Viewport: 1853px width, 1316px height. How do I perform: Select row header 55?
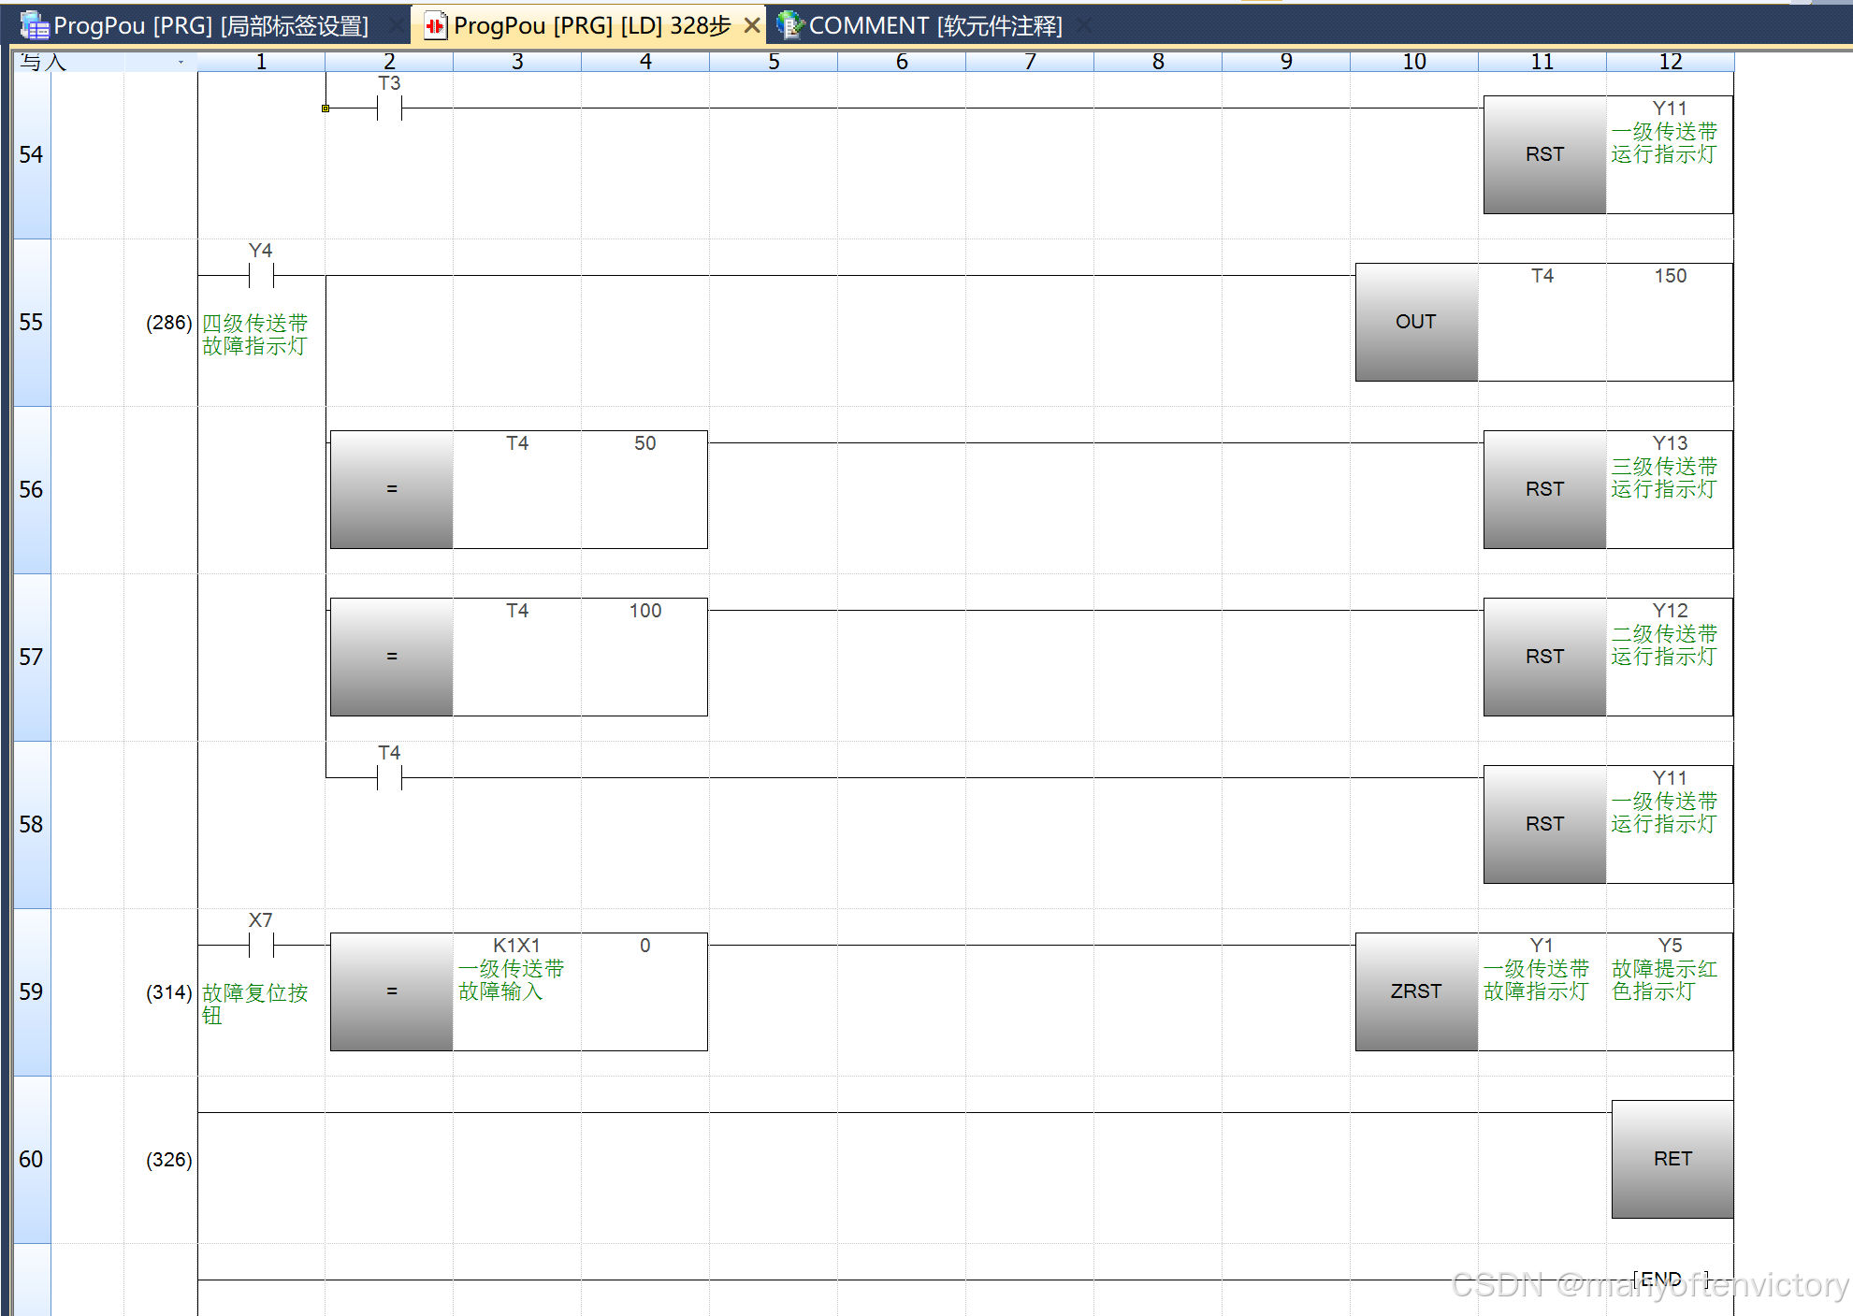pos(32,322)
